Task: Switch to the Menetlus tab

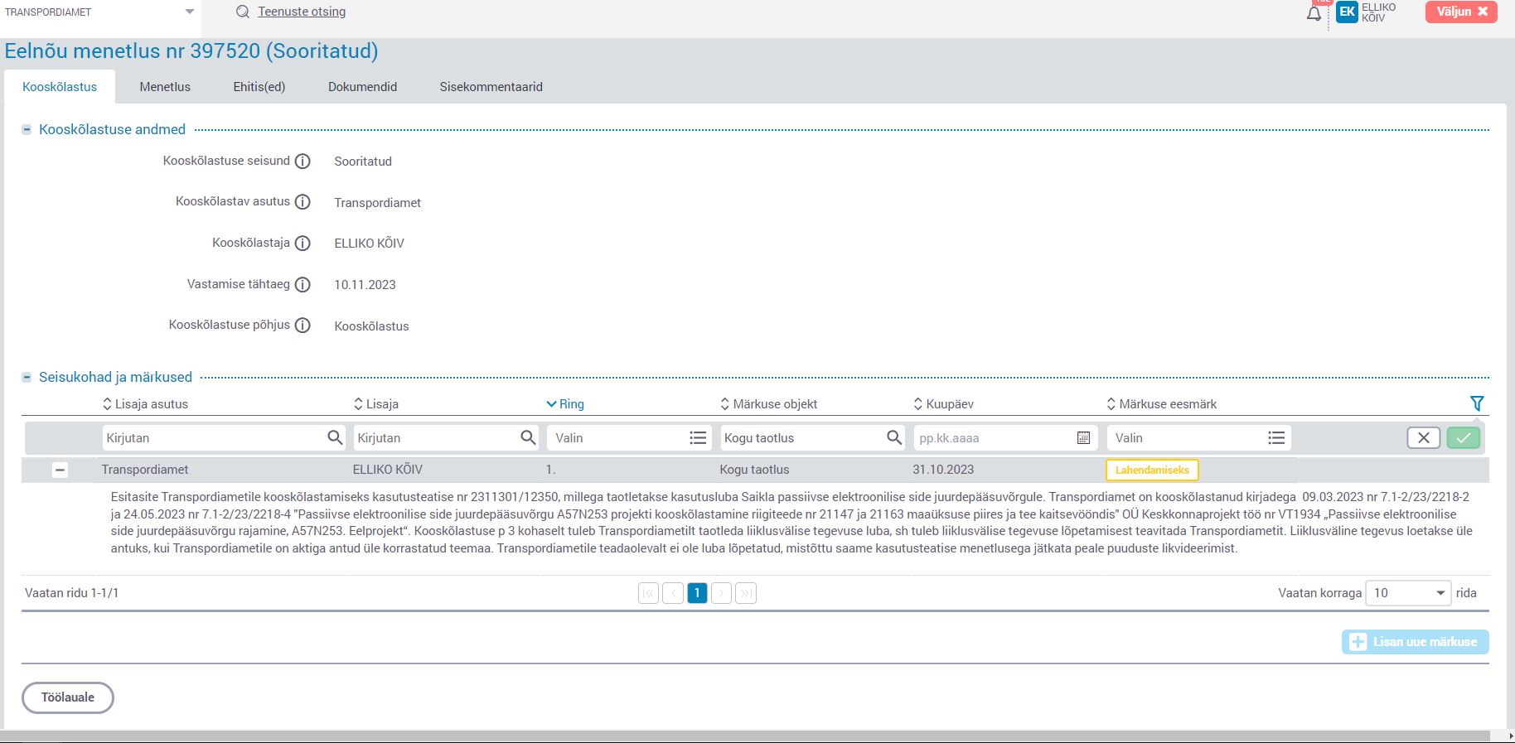Action: [x=165, y=87]
